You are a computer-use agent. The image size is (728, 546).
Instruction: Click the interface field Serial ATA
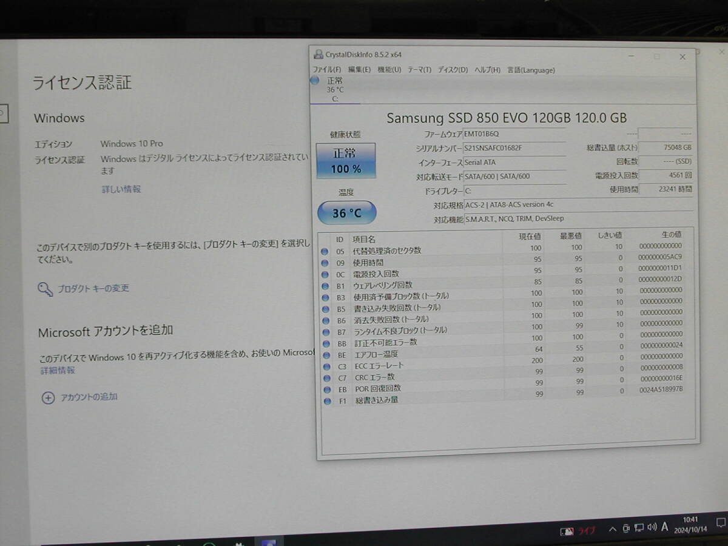tap(514, 163)
